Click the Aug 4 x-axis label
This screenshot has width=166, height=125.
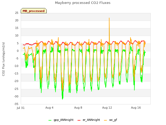49,108
